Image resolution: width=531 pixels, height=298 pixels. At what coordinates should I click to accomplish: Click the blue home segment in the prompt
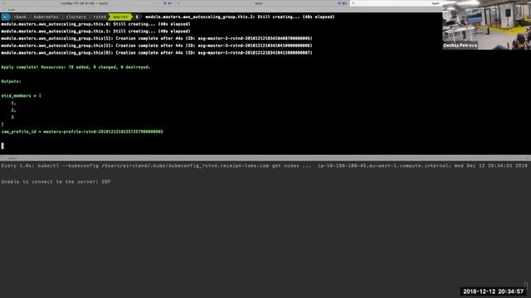(6, 17)
